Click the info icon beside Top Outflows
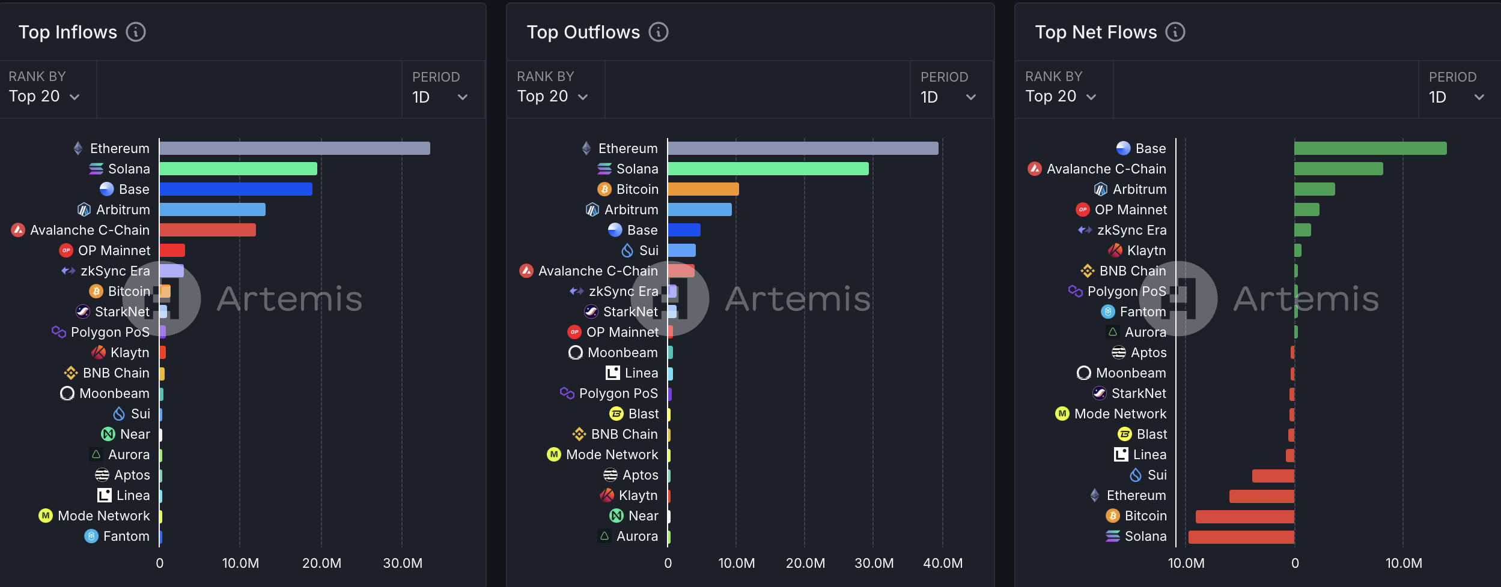The image size is (1501, 587). pos(659,32)
